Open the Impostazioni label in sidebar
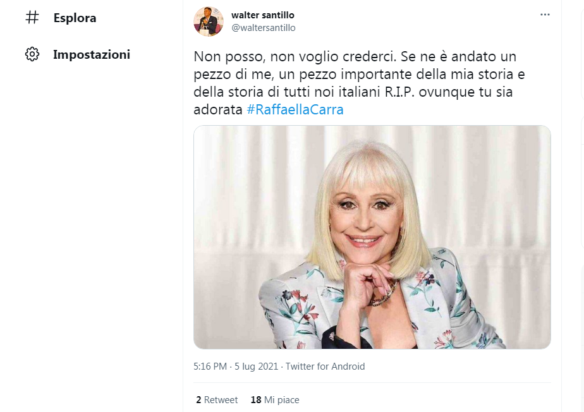This screenshot has height=412, width=584. 91,54
